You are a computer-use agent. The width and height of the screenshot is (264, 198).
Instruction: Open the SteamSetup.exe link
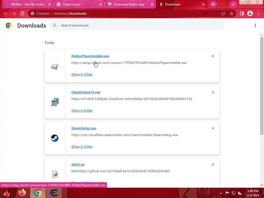pos(84,128)
